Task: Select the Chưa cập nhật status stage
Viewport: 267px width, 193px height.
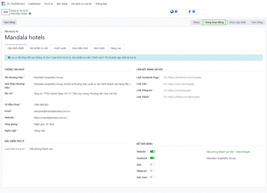Action: pos(237,22)
